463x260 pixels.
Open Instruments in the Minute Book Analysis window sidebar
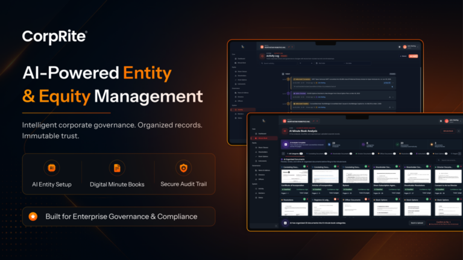tap(260, 161)
